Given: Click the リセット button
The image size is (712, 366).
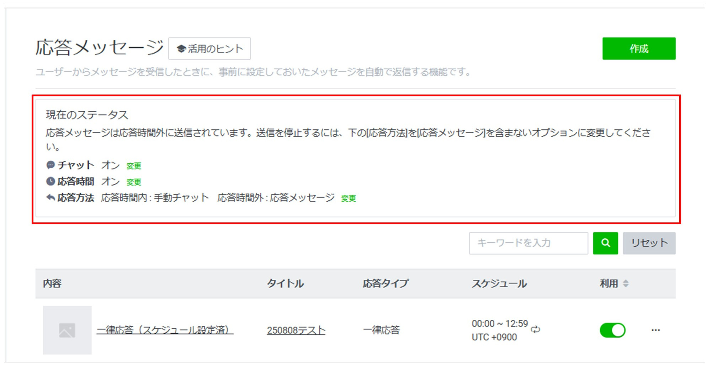Looking at the screenshot, I should pyautogui.click(x=649, y=243).
